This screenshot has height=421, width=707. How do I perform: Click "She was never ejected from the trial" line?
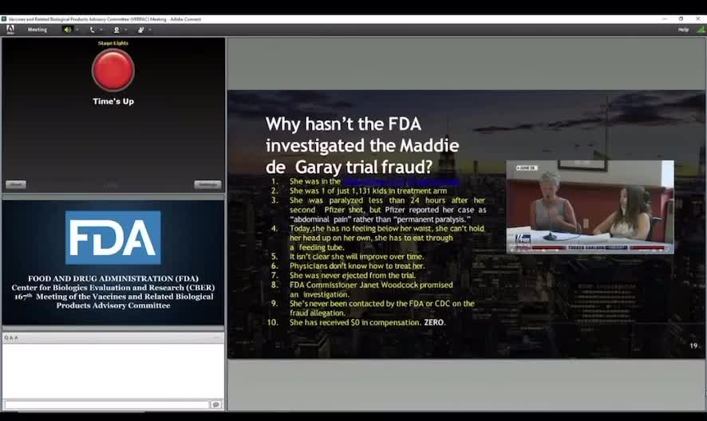(x=353, y=275)
